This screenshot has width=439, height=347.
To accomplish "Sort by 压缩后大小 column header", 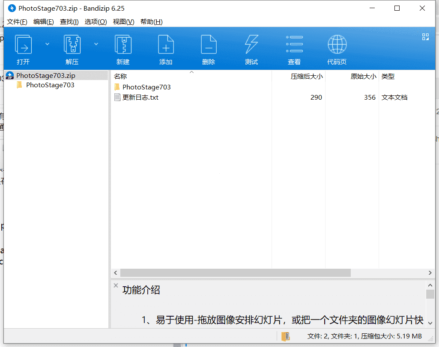I will pyautogui.click(x=307, y=76).
